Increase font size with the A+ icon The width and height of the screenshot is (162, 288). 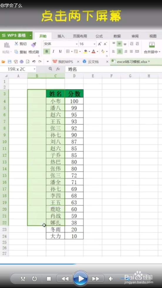pyautogui.click(x=100, y=44)
